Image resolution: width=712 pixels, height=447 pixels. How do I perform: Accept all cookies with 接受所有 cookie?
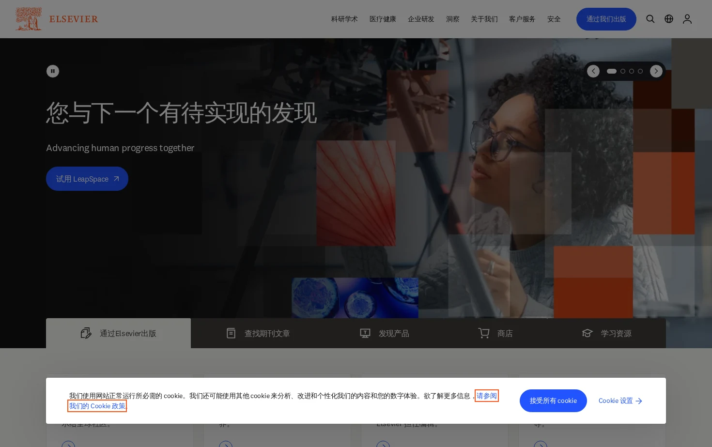click(x=553, y=401)
